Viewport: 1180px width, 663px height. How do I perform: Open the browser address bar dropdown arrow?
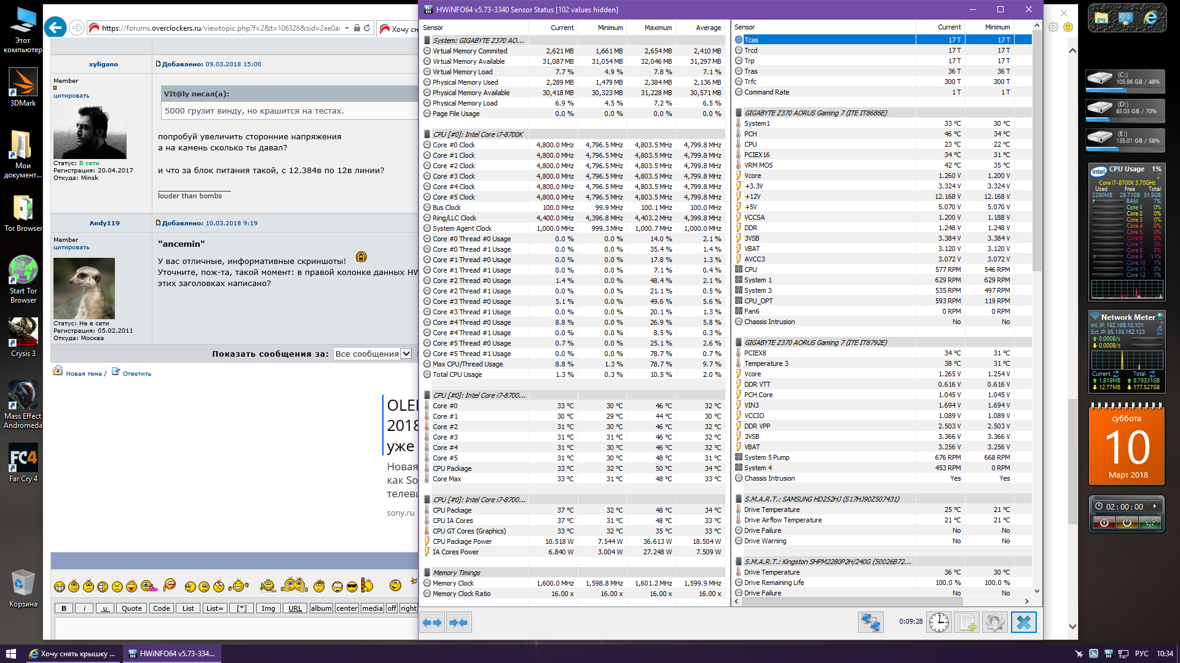(x=347, y=28)
